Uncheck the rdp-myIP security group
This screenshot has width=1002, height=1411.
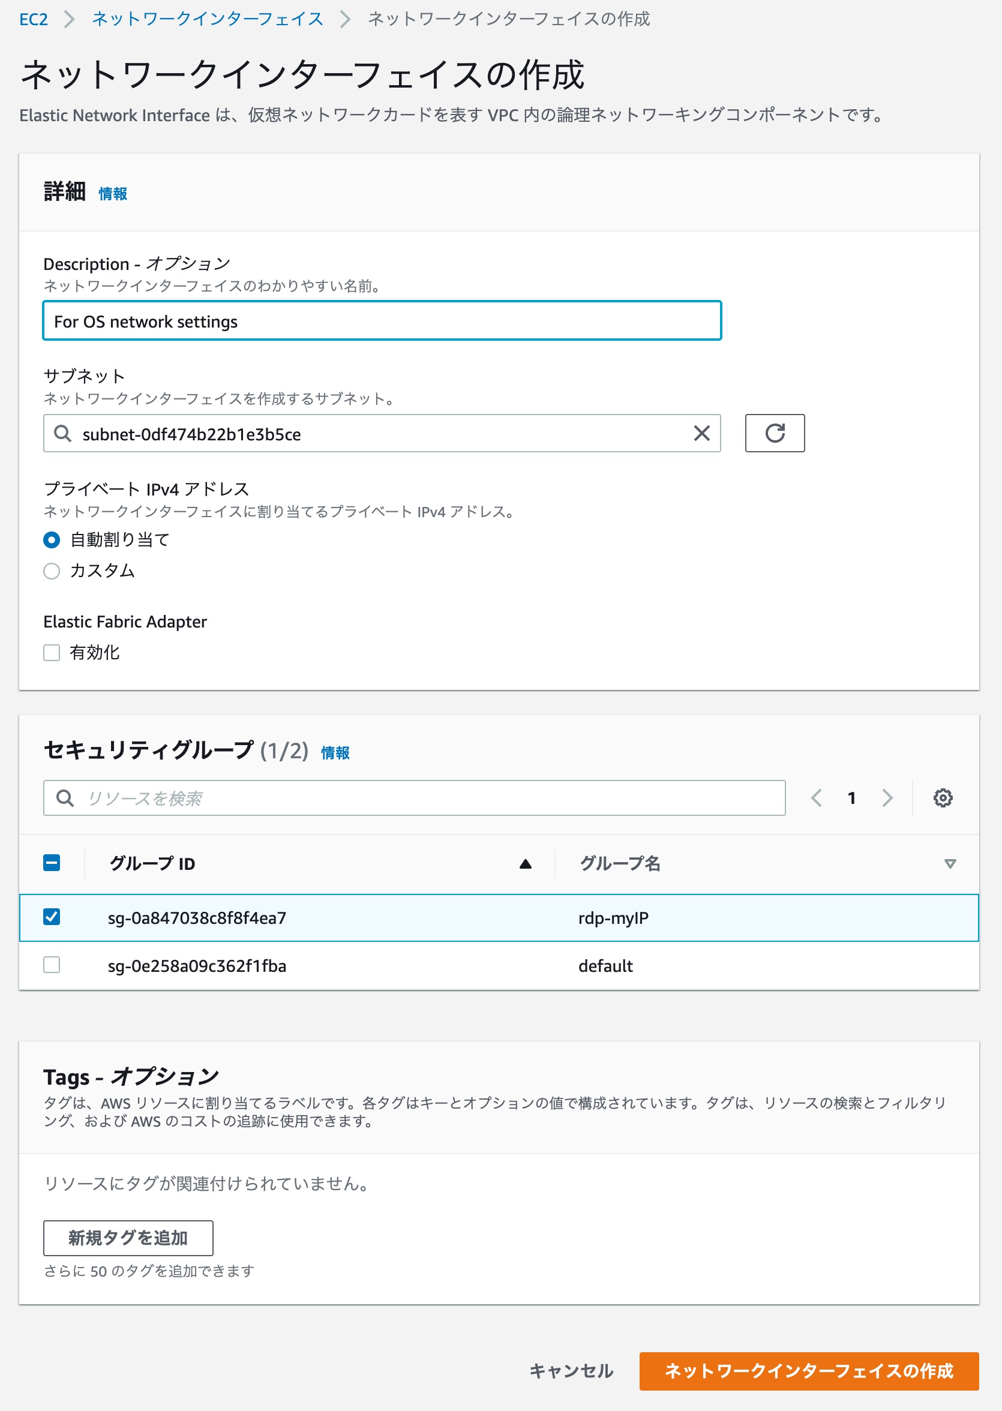point(52,917)
